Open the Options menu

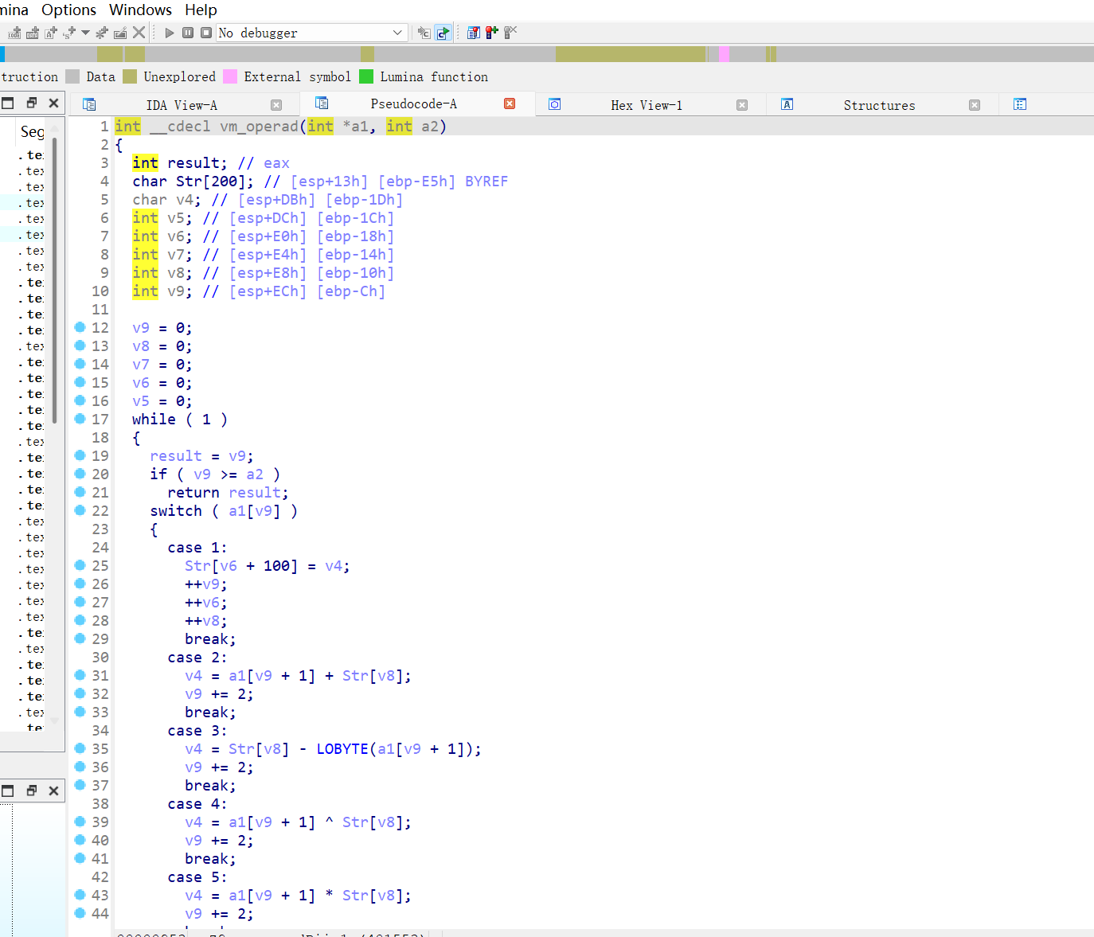[68, 10]
